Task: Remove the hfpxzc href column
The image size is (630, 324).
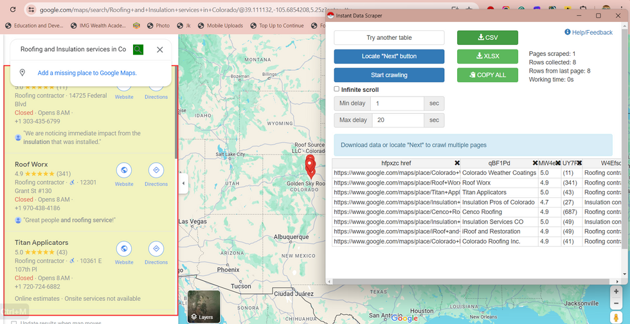Action: (x=457, y=163)
